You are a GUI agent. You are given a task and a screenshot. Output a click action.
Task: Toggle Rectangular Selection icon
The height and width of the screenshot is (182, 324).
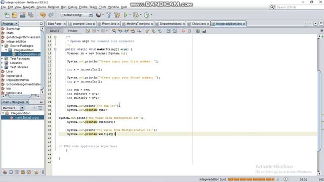139,31
